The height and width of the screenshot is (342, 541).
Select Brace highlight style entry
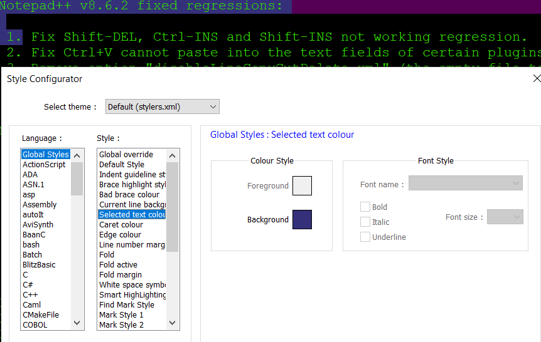click(132, 184)
